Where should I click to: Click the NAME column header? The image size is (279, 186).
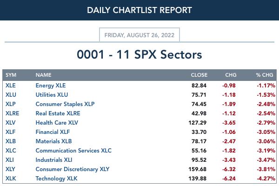click(x=43, y=75)
